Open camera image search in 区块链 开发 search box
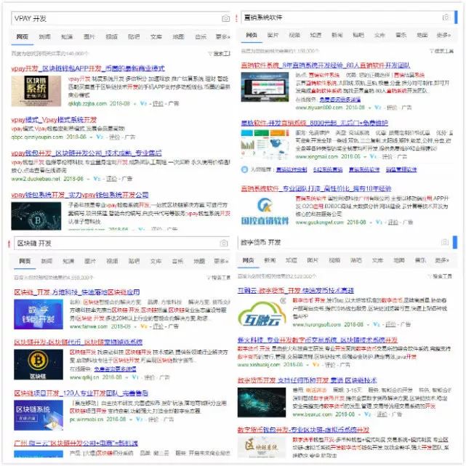The height and width of the screenshot is (466, 466). (224, 243)
